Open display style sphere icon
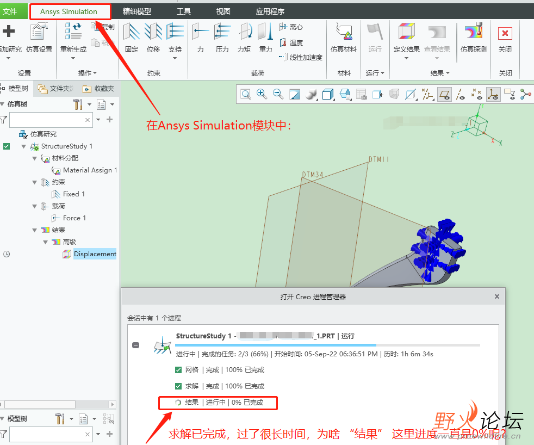 [311, 94]
